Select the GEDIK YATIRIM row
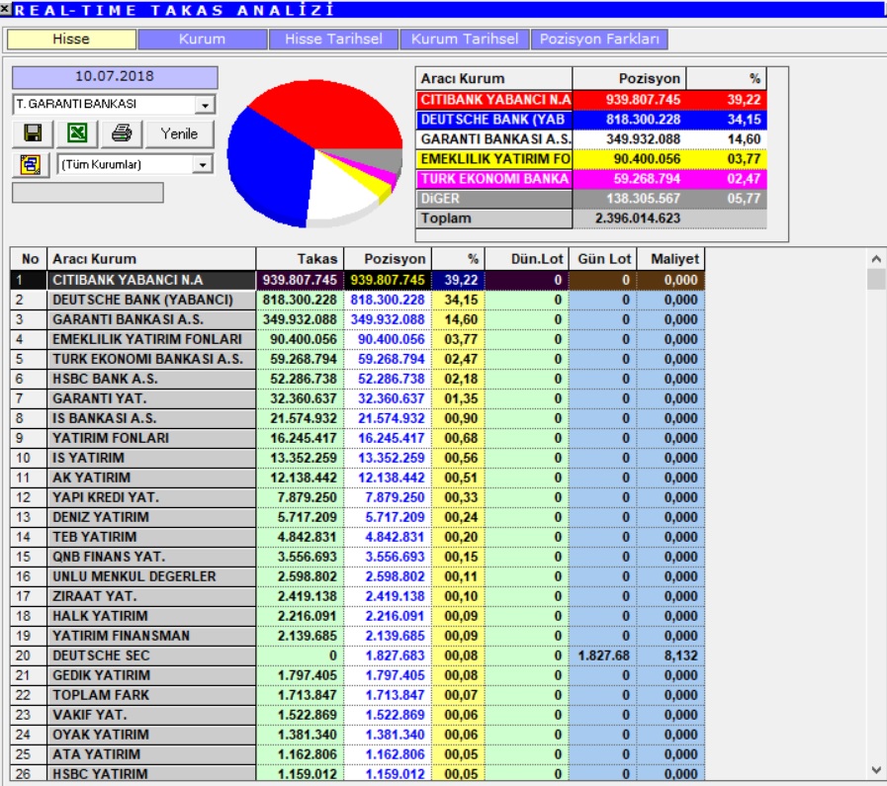The height and width of the screenshot is (786, 887). click(x=358, y=675)
